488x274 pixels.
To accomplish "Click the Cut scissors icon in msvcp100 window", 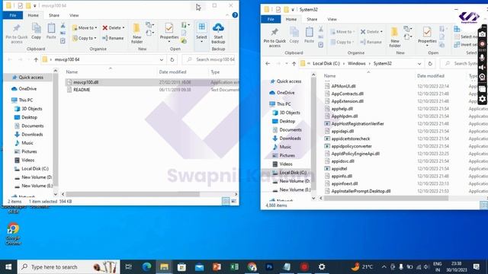I will click(63, 25).
